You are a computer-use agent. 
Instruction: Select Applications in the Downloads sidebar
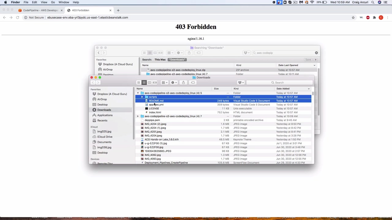click(105, 115)
